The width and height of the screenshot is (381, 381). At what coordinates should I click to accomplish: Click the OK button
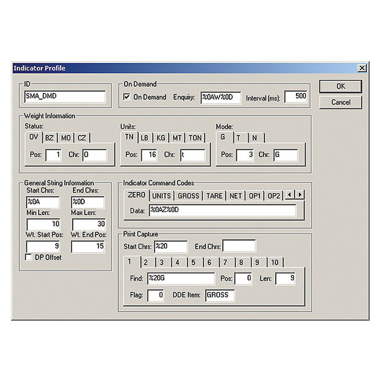coord(340,86)
